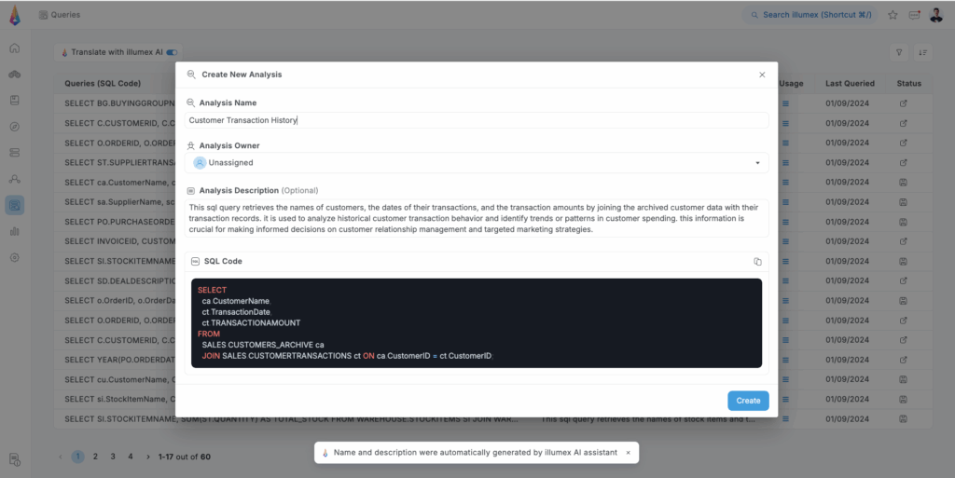Copy the SQL code to clipboard
Screen dimensions: 955x478
[757, 262]
